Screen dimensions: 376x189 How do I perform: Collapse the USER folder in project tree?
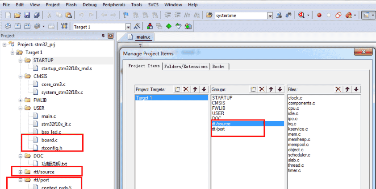[21, 108]
